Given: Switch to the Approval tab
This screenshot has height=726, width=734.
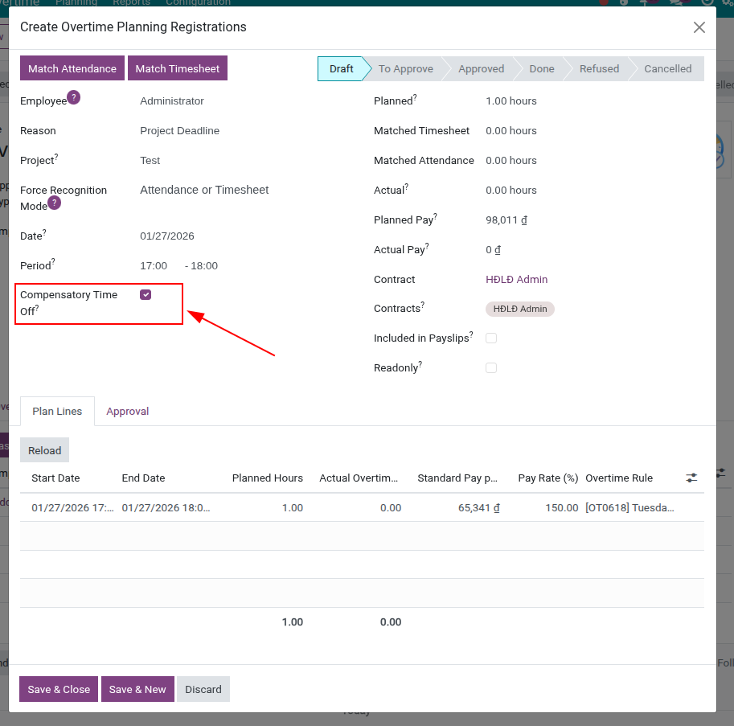Looking at the screenshot, I should (127, 411).
